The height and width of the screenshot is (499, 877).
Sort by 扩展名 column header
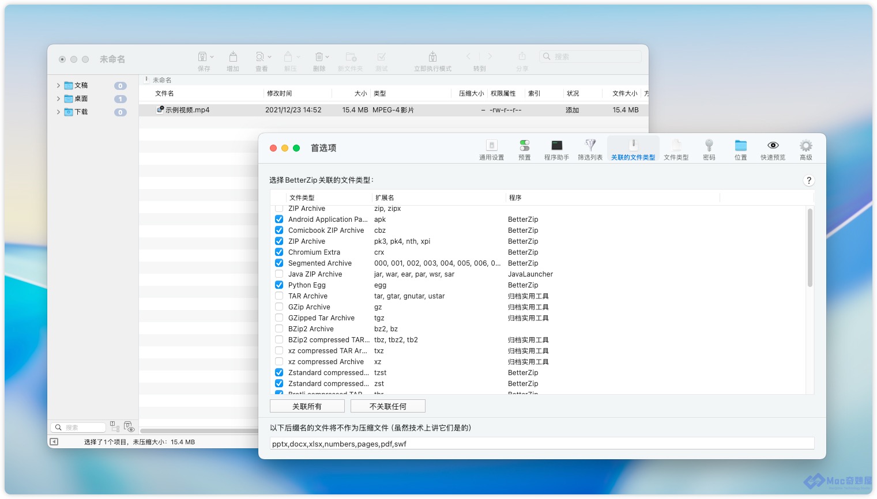[439, 198]
